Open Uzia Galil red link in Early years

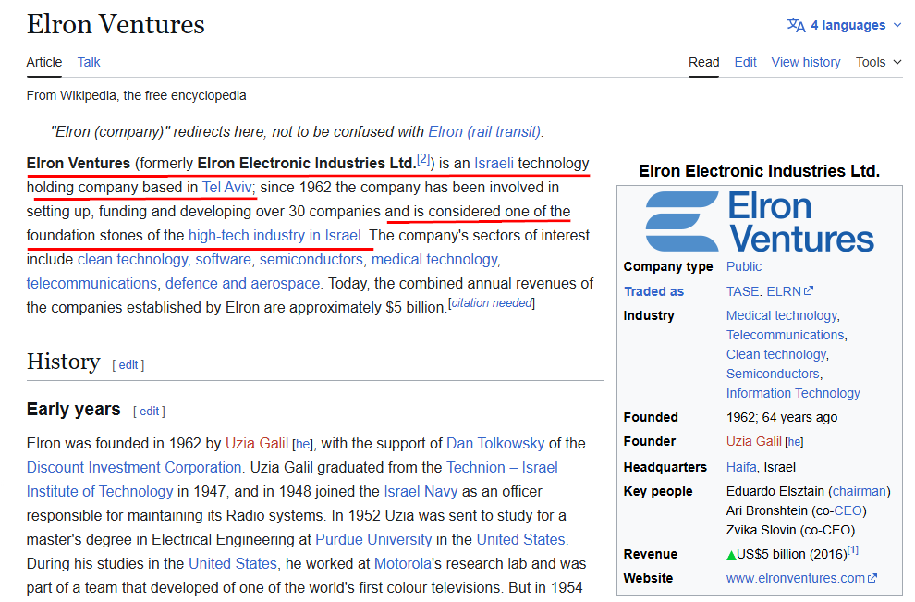[x=257, y=443]
